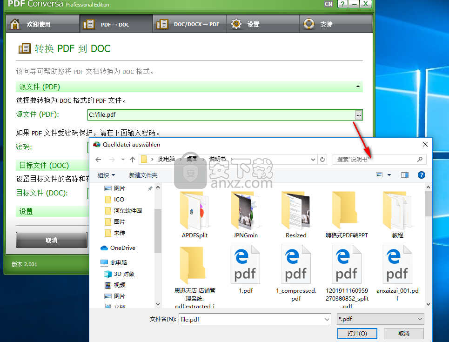Screen dimensions: 449x342
Task: Go up one folder level
Action: click(132, 160)
